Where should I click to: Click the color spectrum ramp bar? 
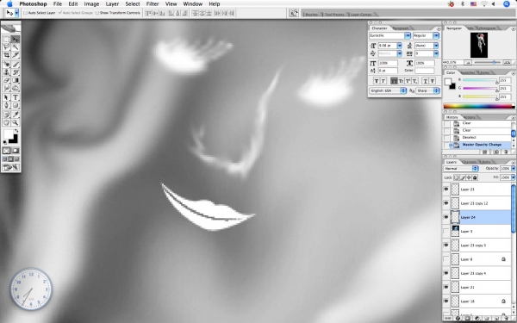click(x=479, y=106)
